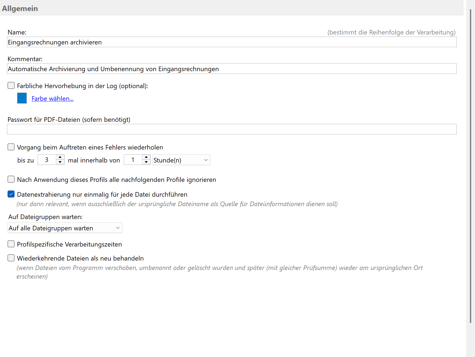The width and height of the screenshot is (475, 357).
Task: Click the time interval value field
Action: point(133,160)
